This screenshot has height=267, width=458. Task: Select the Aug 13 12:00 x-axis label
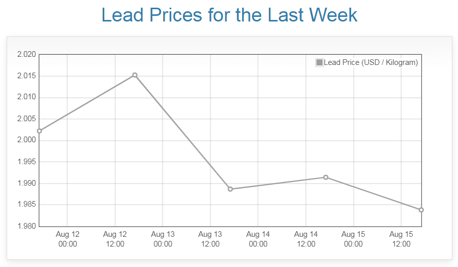click(210, 239)
